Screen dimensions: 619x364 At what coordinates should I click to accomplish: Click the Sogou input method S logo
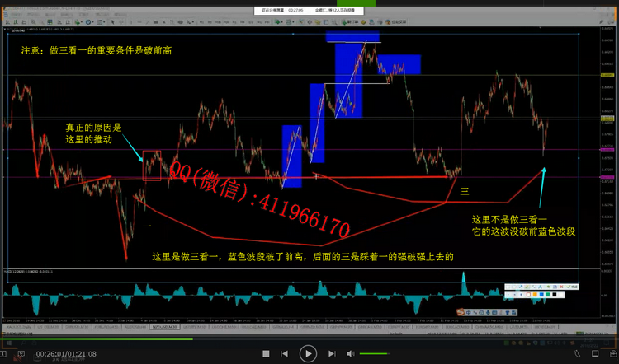click(461, 312)
